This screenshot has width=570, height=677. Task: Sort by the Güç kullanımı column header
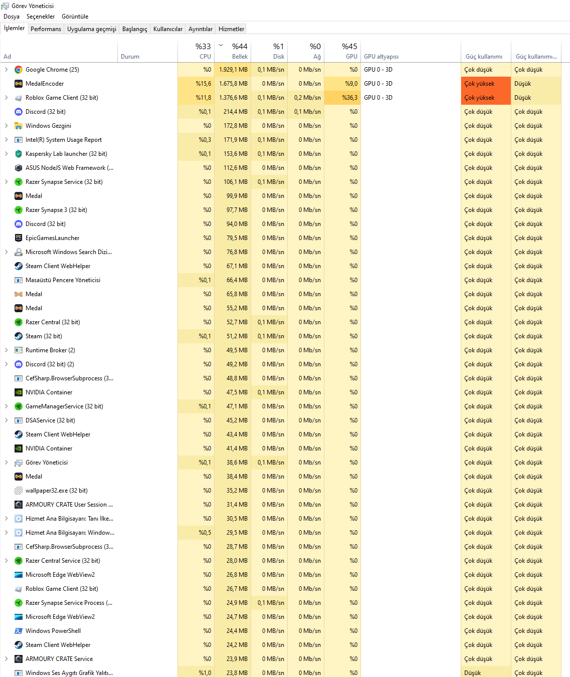[x=486, y=51]
